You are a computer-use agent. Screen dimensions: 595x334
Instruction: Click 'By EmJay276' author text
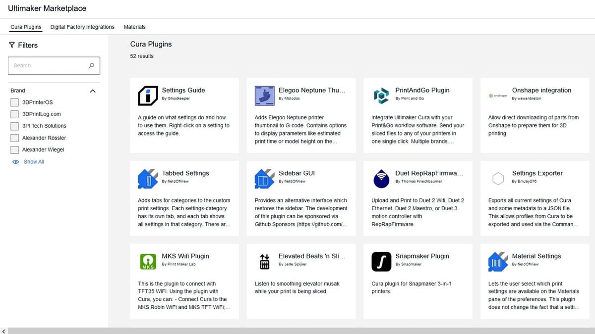click(x=525, y=182)
